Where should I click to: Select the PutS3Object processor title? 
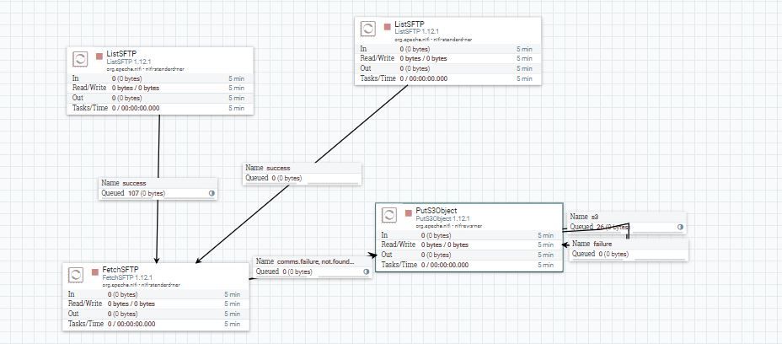(x=437, y=211)
